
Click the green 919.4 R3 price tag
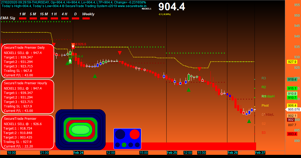tap(292, 80)
